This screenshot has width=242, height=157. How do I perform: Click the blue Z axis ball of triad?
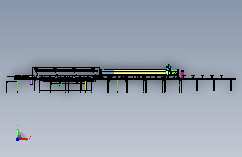pos(18,139)
